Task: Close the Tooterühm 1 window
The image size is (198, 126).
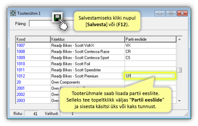Action: [x=182, y=13]
